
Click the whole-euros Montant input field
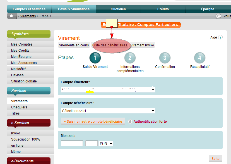click(72, 143)
